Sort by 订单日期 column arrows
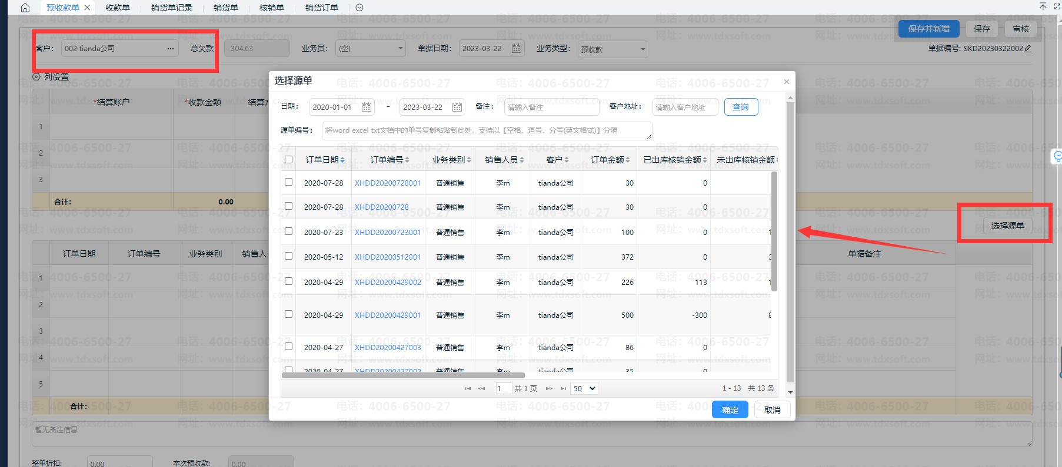Viewport: 1062px width, 467px height. tap(342, 160)
